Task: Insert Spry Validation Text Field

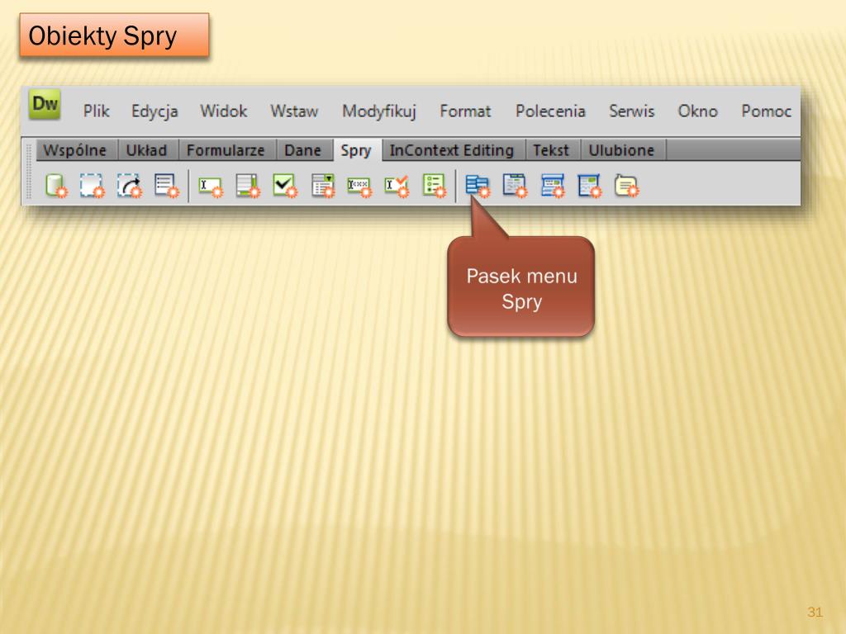Action: (x=210, y=187)
